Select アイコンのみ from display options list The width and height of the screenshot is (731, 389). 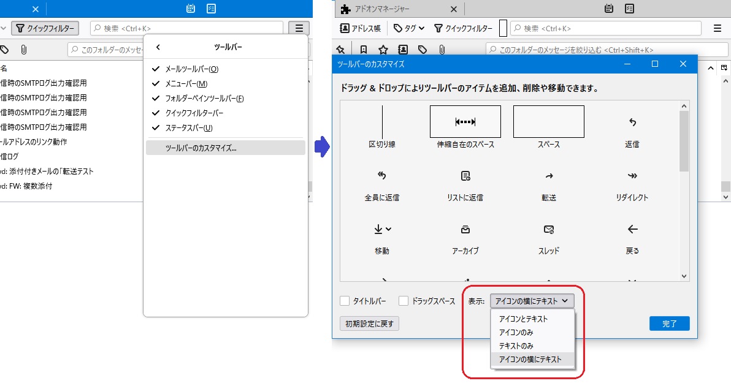pyautogui.click(x=516, y=333)
